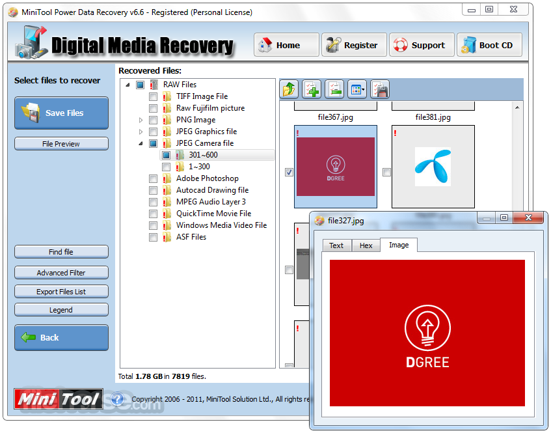
Task: Click the save selected files floppy icon
Action: point(379,89)
